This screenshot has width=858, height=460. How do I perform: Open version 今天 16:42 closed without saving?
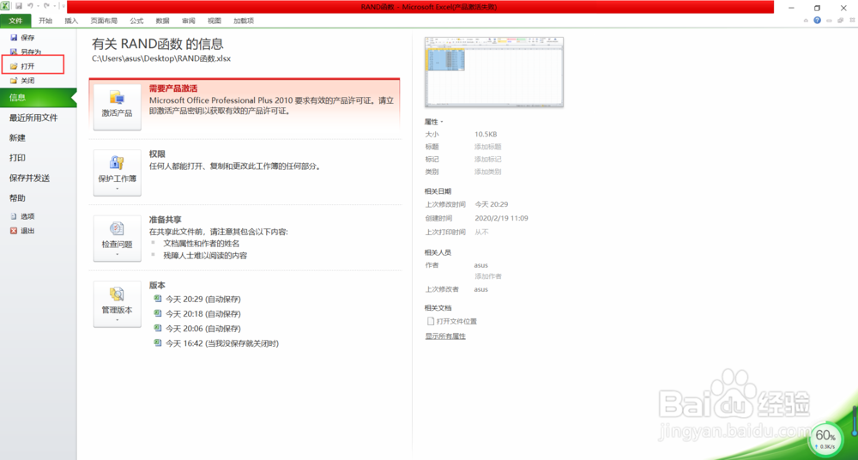[x=217, y=343]
